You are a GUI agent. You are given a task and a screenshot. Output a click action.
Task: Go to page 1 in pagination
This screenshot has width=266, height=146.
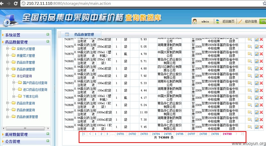pyautogui.click(x=96, y=134)
